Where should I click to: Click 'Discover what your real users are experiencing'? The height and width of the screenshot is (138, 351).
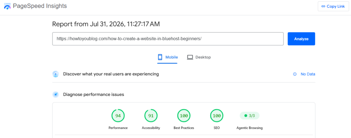(111, 74)
